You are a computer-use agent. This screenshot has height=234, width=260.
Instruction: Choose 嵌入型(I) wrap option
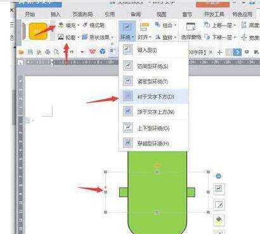pos(153,50)
